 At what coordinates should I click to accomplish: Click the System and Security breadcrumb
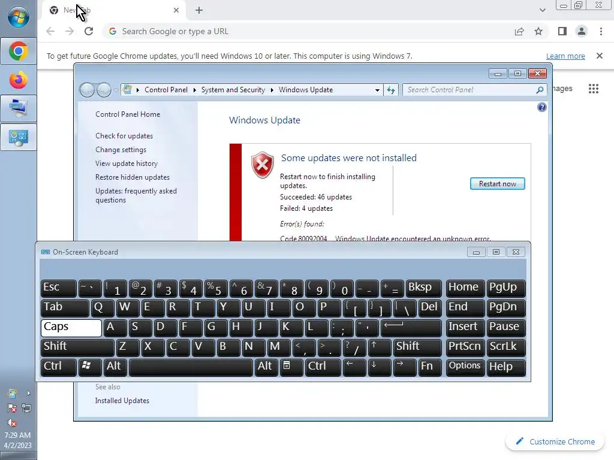[x=233, y=90]
